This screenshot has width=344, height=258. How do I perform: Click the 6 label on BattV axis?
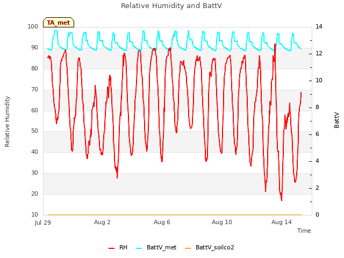317,134
